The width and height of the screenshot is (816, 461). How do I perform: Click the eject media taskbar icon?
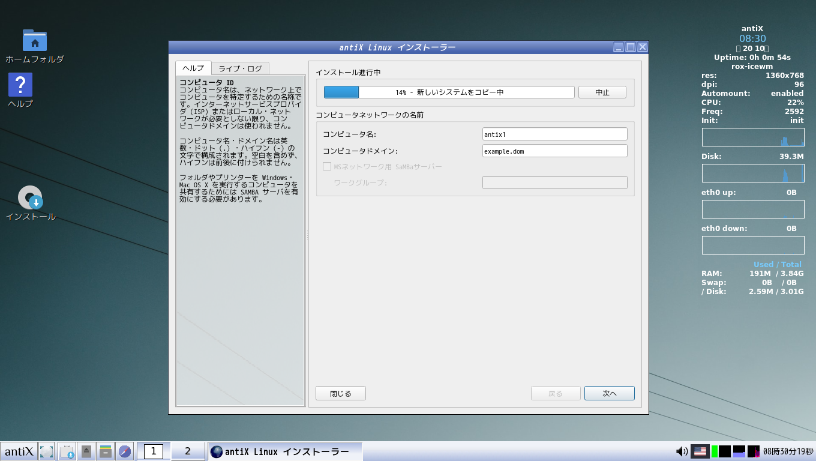[86, 451]
